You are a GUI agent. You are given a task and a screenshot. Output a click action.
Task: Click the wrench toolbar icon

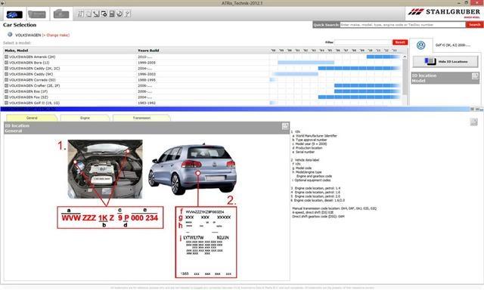(x=127, y=14)
